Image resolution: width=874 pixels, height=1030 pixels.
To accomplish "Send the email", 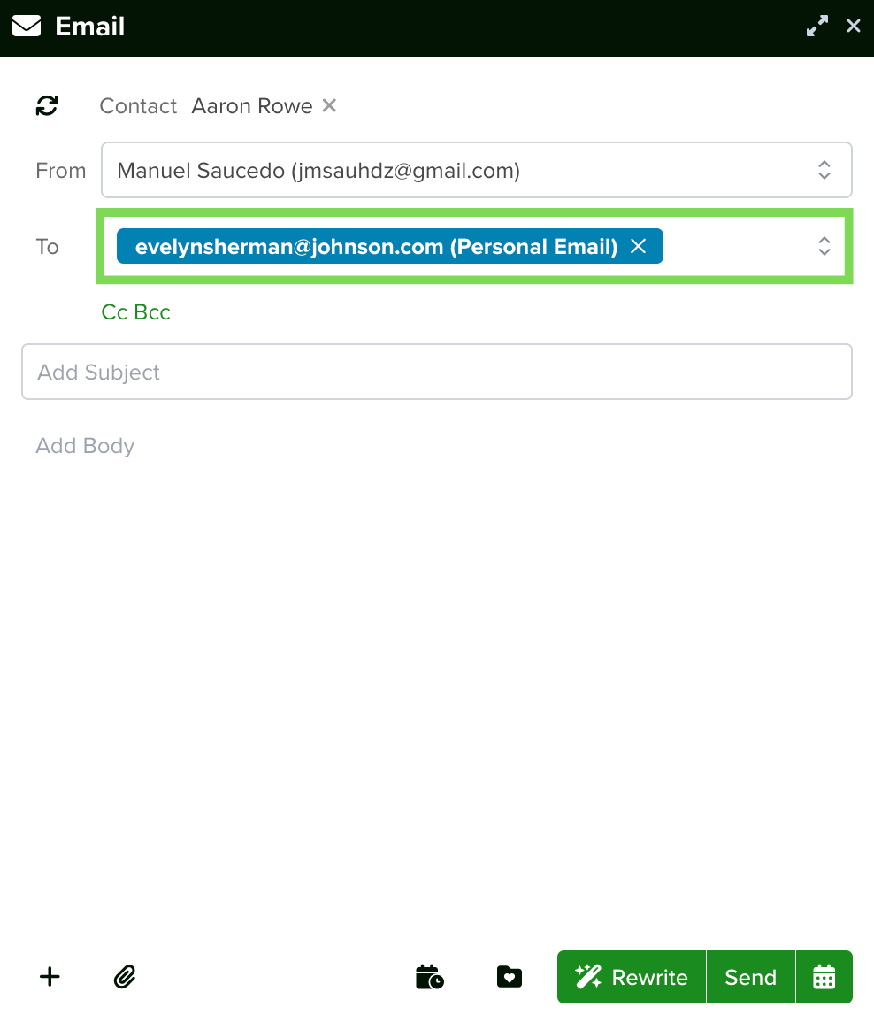I will tap(750, 977).
